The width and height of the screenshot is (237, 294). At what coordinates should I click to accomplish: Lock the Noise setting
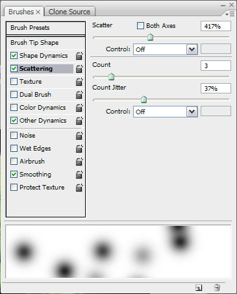coord(79,136)
